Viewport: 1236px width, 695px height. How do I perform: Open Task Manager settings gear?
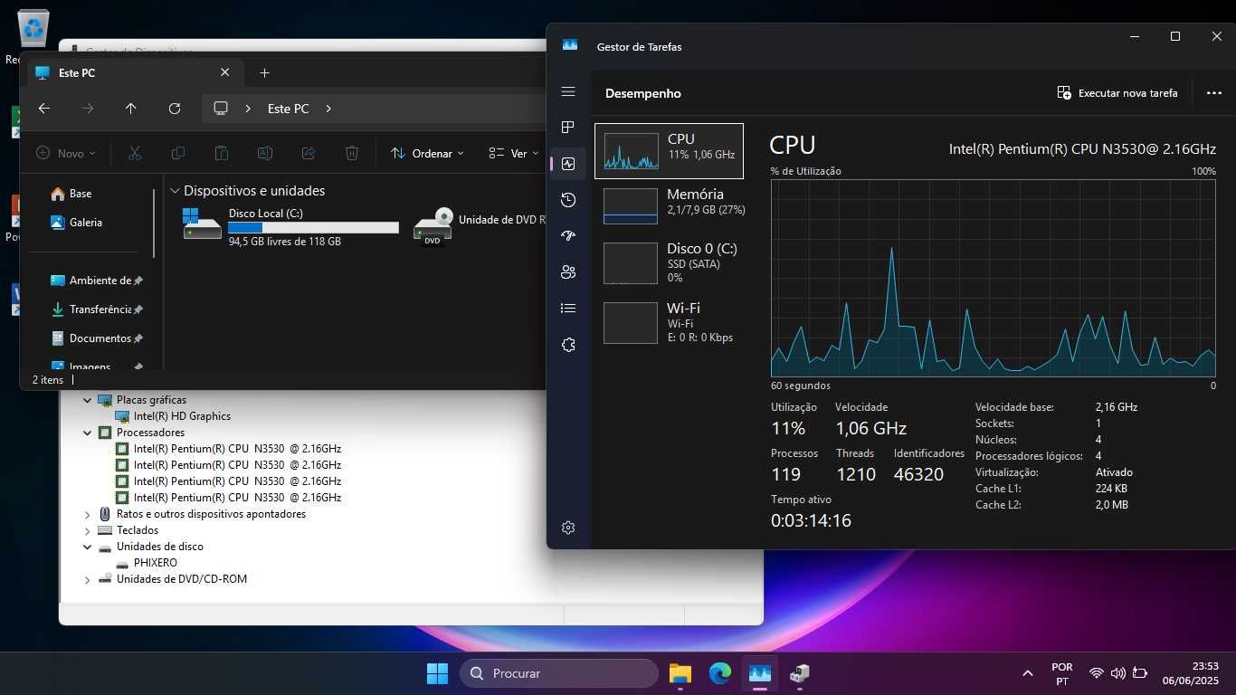[568, 528]
